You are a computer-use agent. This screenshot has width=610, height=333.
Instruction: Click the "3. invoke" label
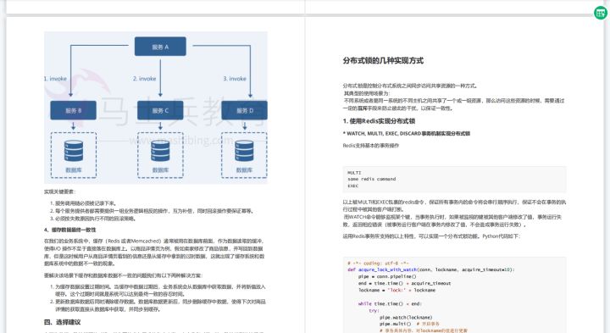coord(235,79)
